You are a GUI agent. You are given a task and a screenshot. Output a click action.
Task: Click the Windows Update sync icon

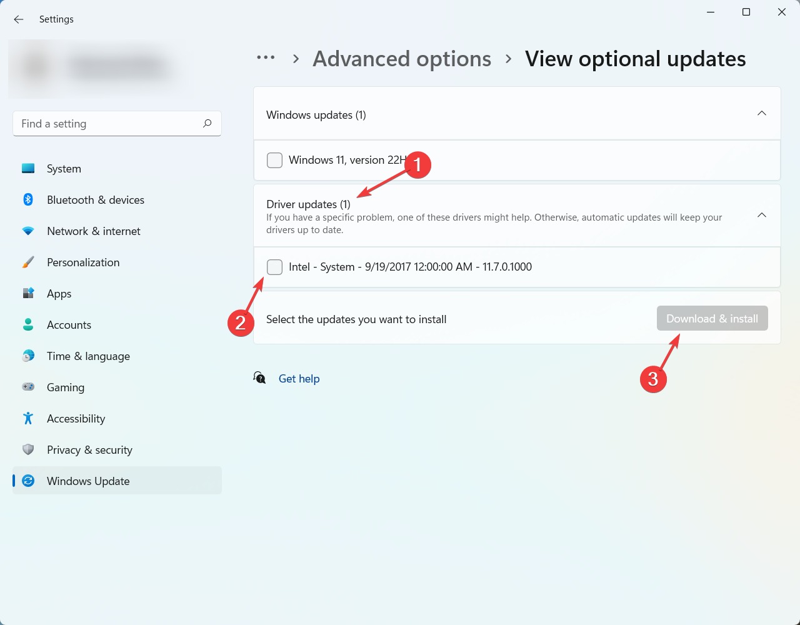pyautogui.click(x=28, y=481)
